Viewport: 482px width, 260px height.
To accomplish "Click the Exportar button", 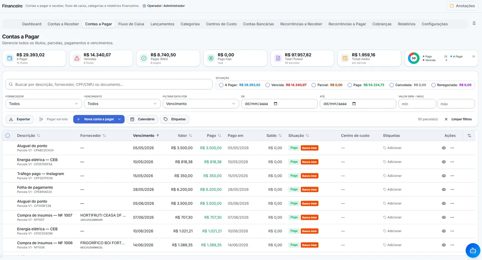I will tap(19, 119).
